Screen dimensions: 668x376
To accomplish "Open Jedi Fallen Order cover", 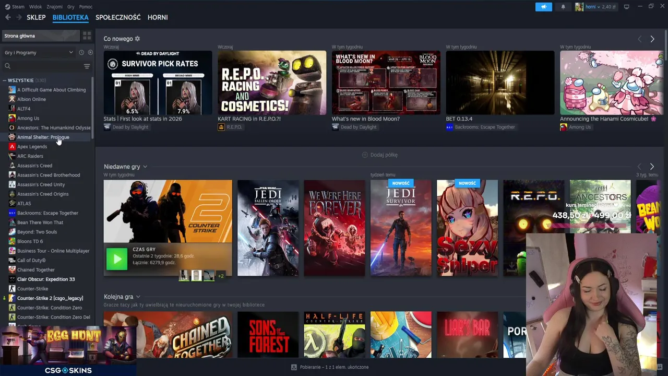I will 268,228.
